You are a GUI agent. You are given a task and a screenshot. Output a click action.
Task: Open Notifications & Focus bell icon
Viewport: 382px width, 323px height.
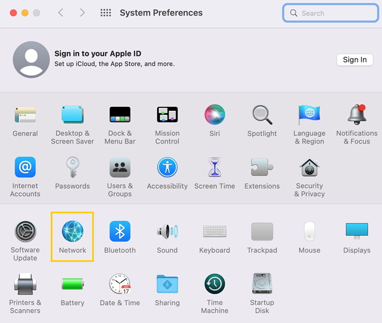point(357,115)
